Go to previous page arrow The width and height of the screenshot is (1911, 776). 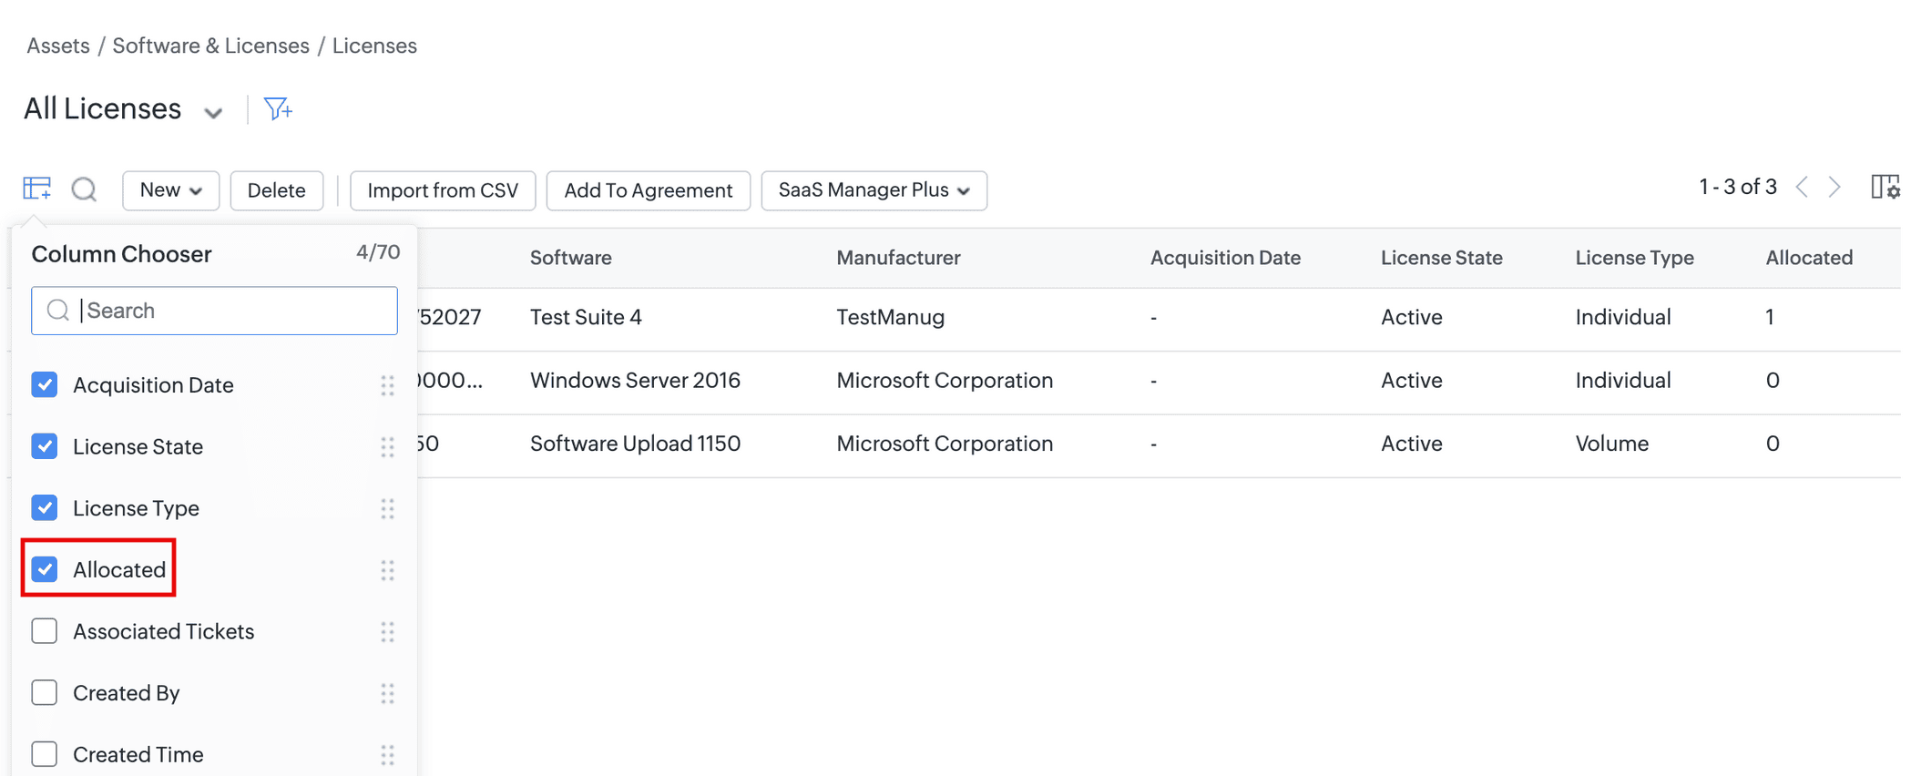click(x=1802, y=188)
